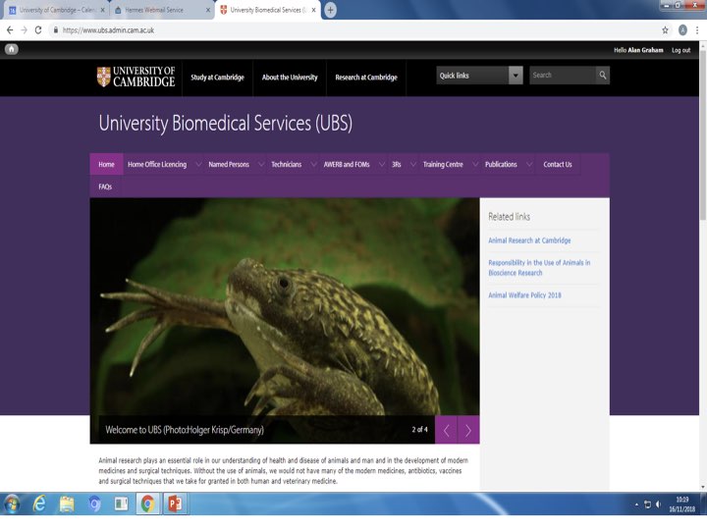Bookmark this page with the star icon
The height and width of the screenshot is (530, 707).
[666, 30]
